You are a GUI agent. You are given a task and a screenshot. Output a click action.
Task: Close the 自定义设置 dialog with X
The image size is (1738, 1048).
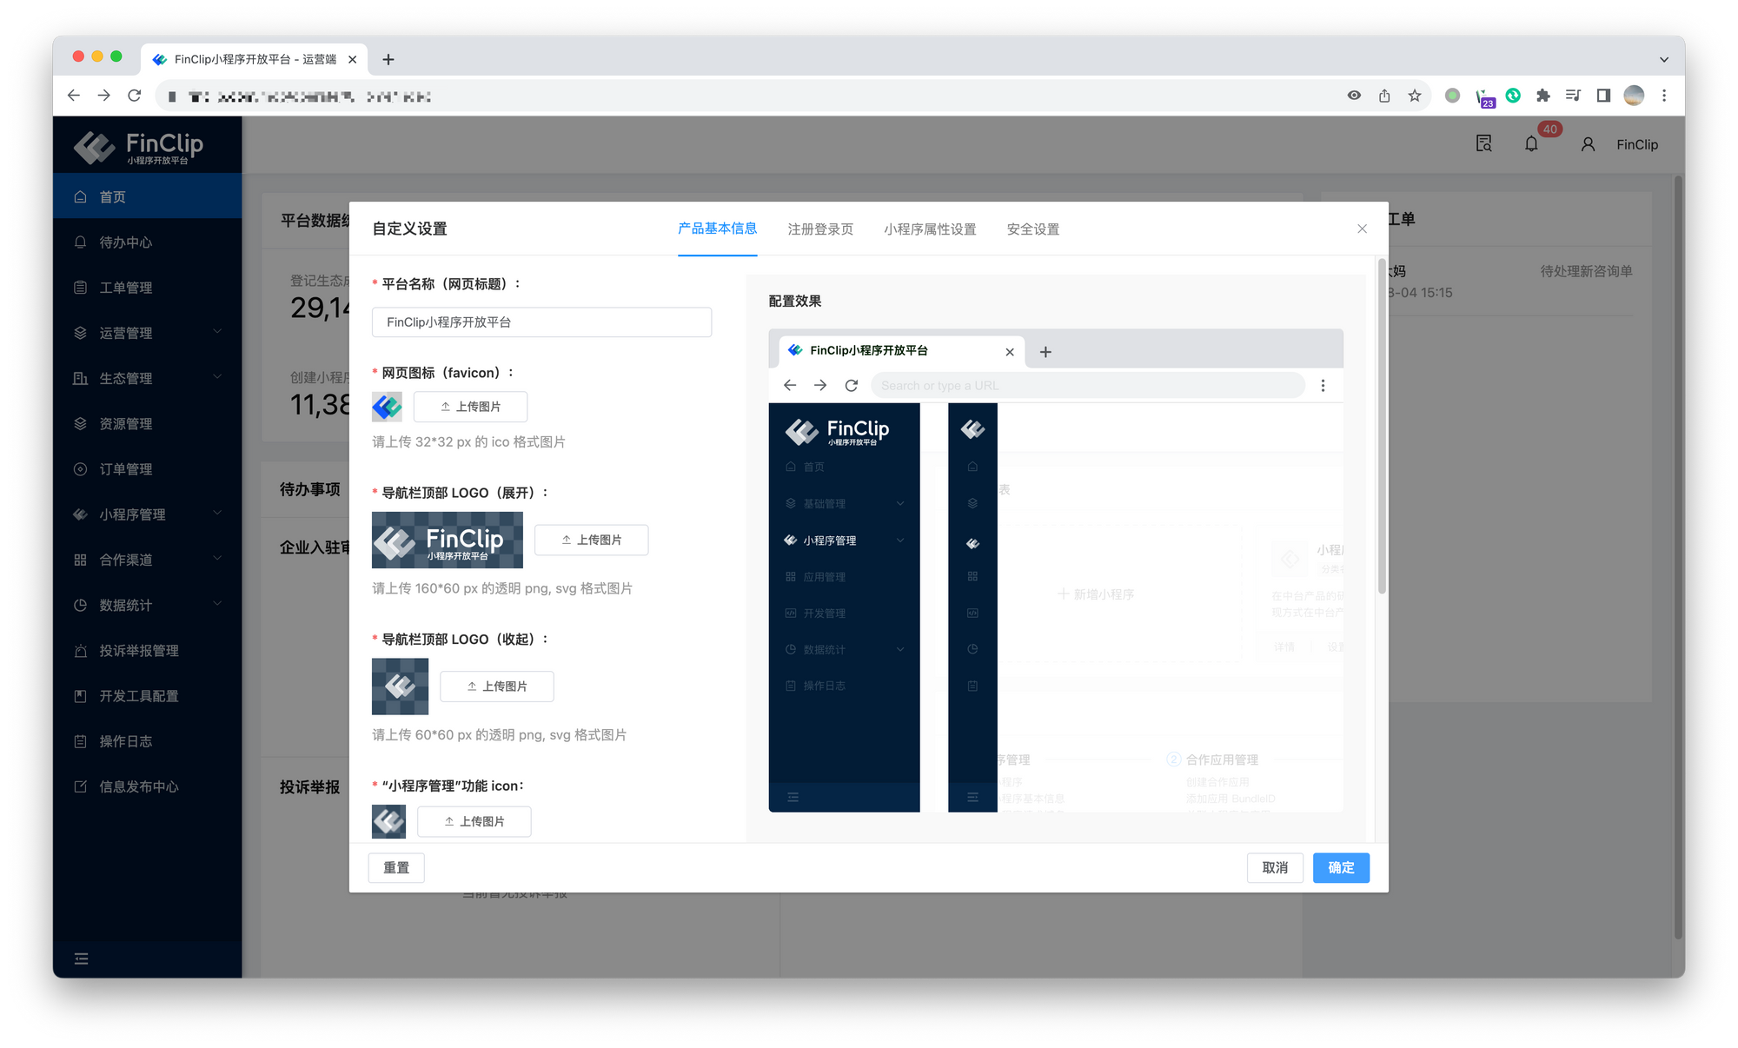coord(1362,229)
